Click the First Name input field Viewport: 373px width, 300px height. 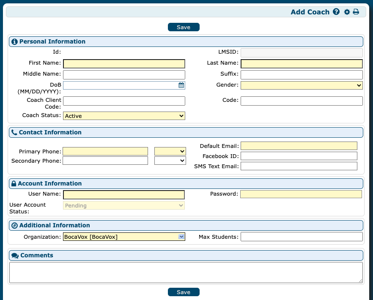(123, 63)
